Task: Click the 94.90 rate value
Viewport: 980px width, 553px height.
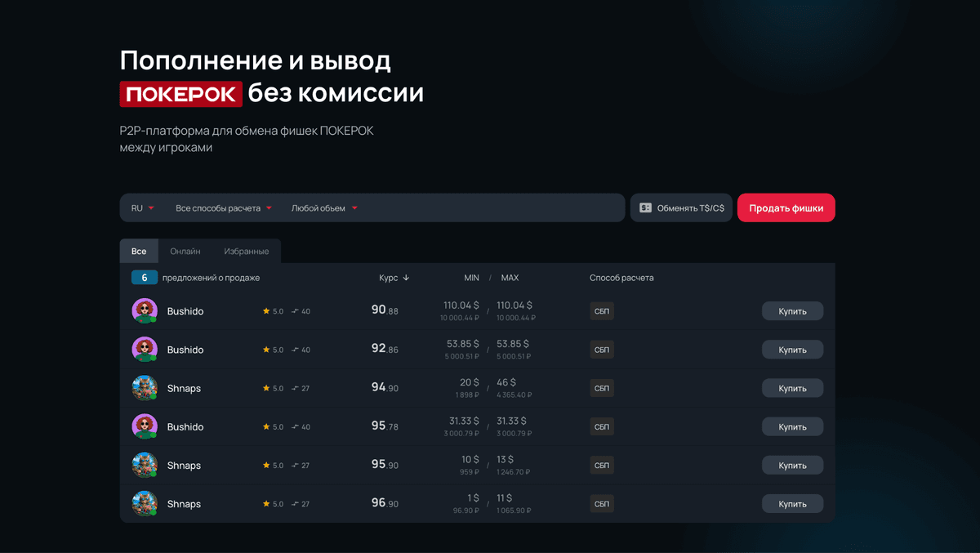Action: click(x=385, y=387)
